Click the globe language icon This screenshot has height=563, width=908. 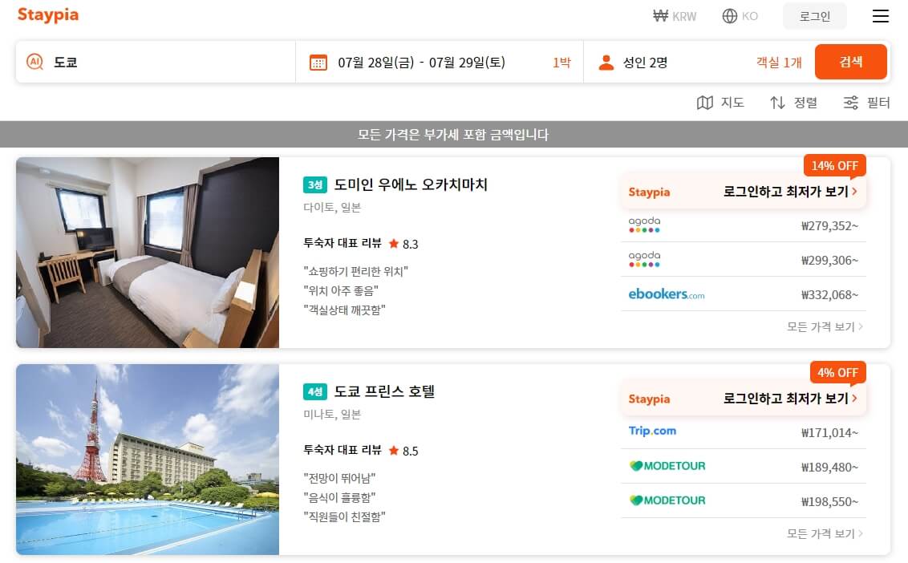click(x=730, y=16)
